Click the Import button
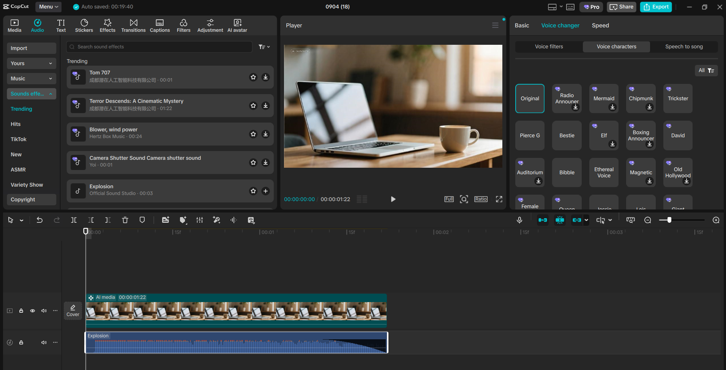The width and height of the screenshot is (726, 370). [32, 48]
